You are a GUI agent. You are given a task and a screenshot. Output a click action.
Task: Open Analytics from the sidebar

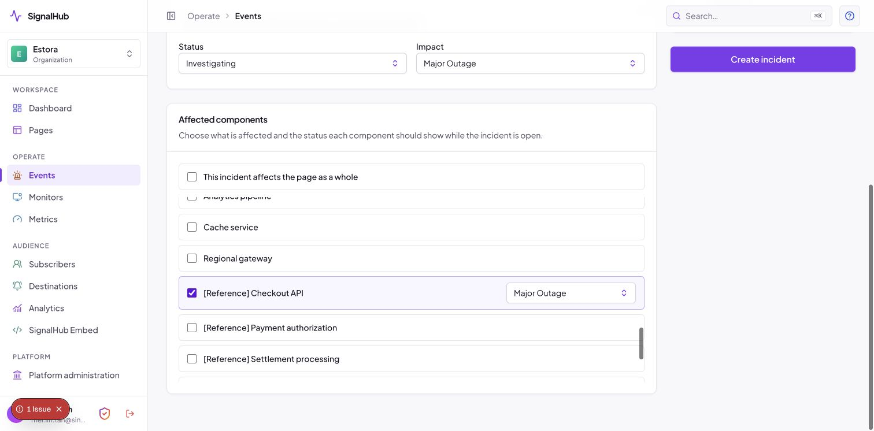click(x=73, y=308)
